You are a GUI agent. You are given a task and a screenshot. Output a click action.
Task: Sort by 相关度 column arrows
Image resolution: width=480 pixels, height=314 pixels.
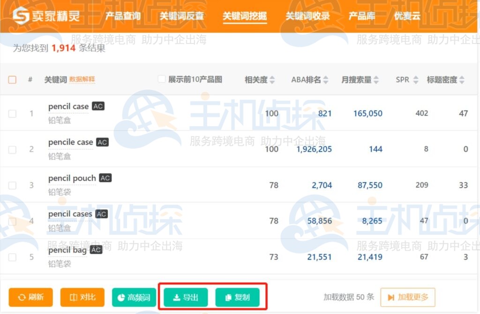click(272, 80)
